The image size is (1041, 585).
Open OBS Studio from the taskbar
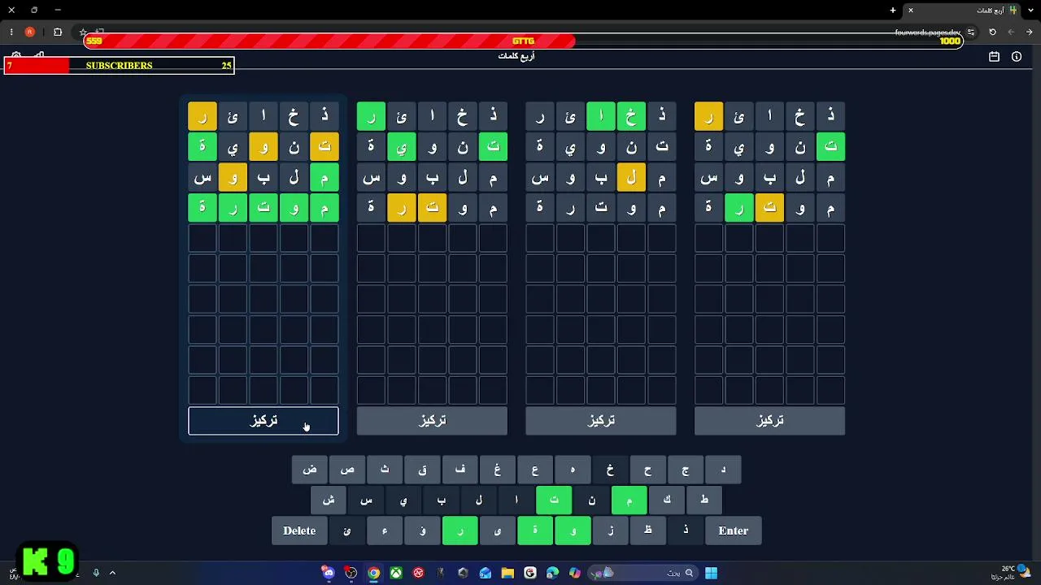tap(351, 573)
